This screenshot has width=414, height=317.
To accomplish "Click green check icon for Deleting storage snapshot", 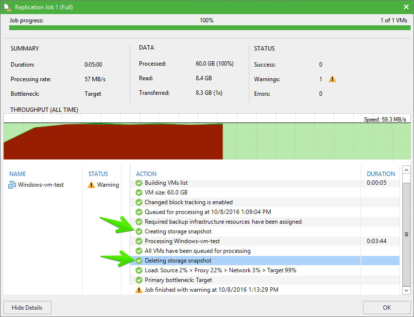I will coord(139,261).
